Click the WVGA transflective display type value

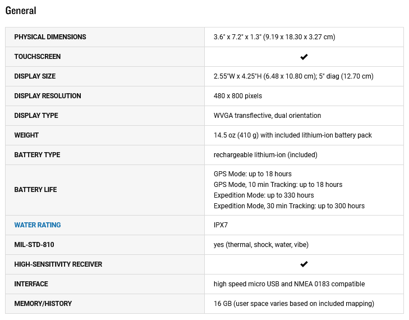pyautogui.click(x=267, y=116)
